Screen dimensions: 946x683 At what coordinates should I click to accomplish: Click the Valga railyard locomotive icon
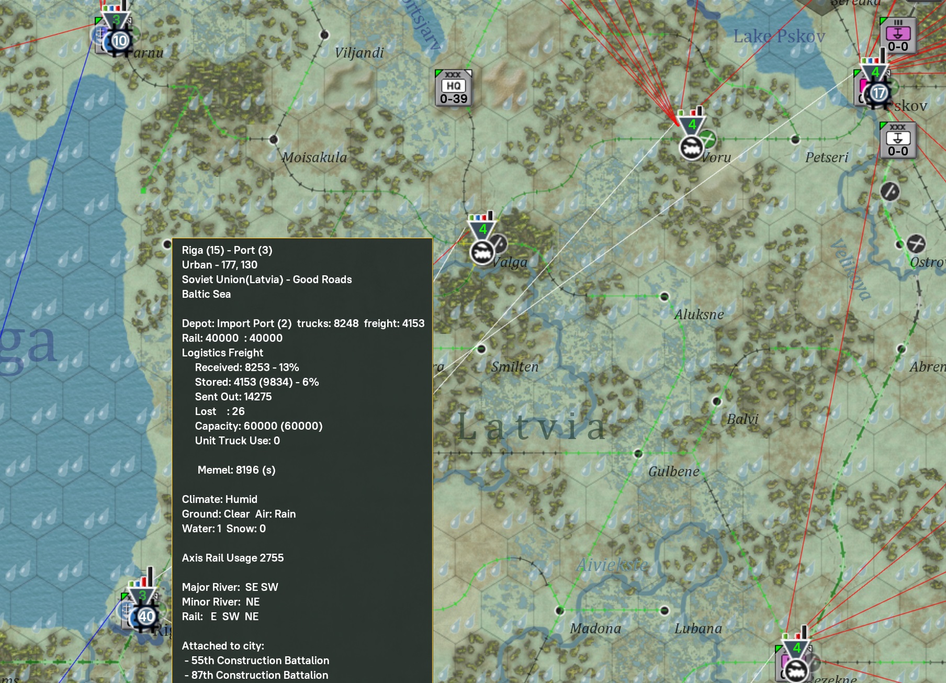(482, 253)
